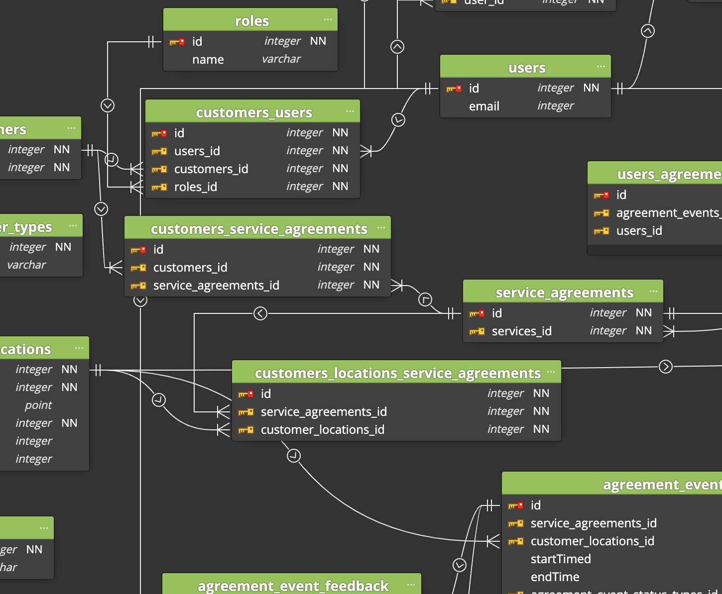Click the foreign key icon beside services_id in service_agreements

point(478,331)
